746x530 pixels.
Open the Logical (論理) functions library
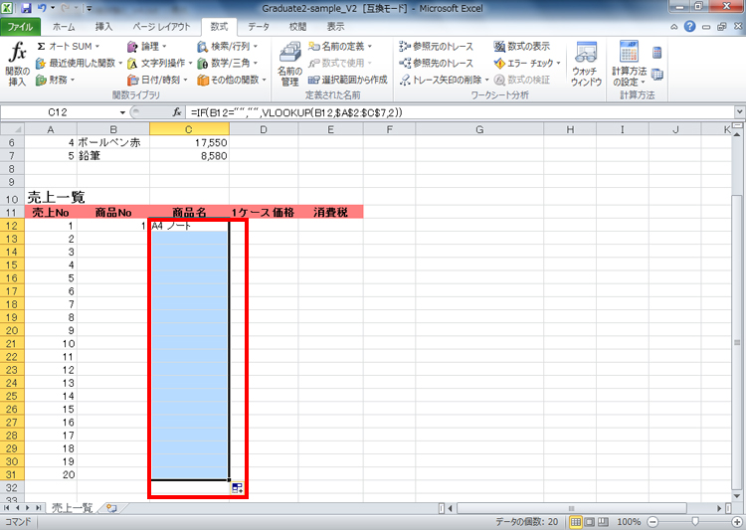click(x=147, y=46)
